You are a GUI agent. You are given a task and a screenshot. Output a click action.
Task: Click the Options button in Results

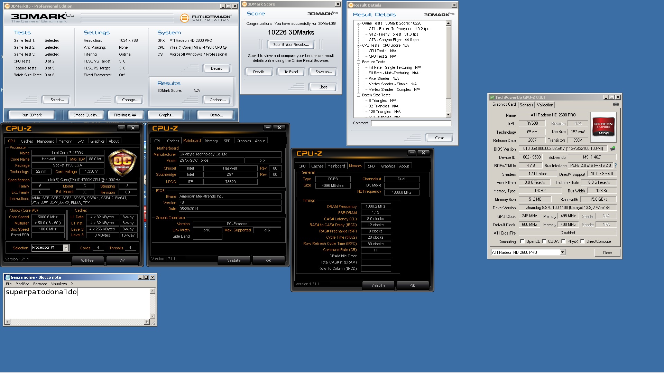[x=218, y=100]
